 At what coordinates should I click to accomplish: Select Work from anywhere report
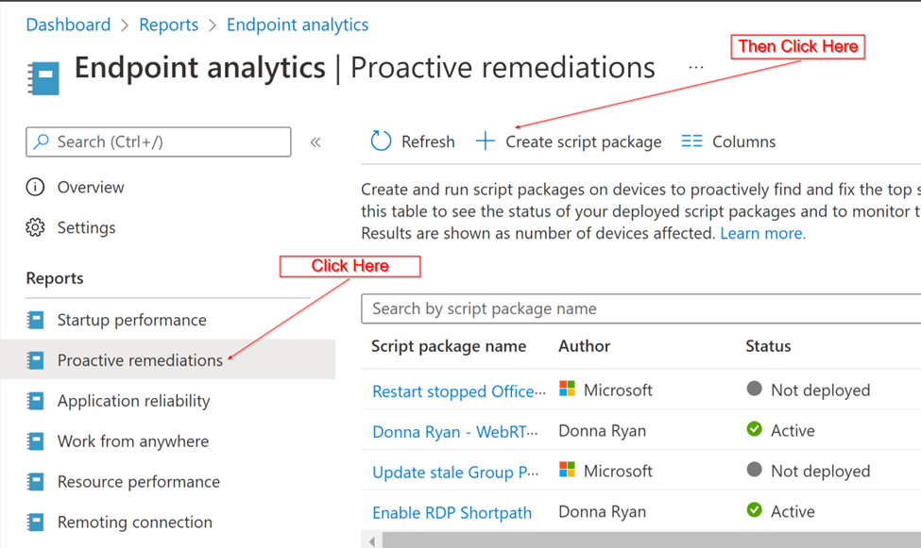pyautogui.click(x=133, y=441)
